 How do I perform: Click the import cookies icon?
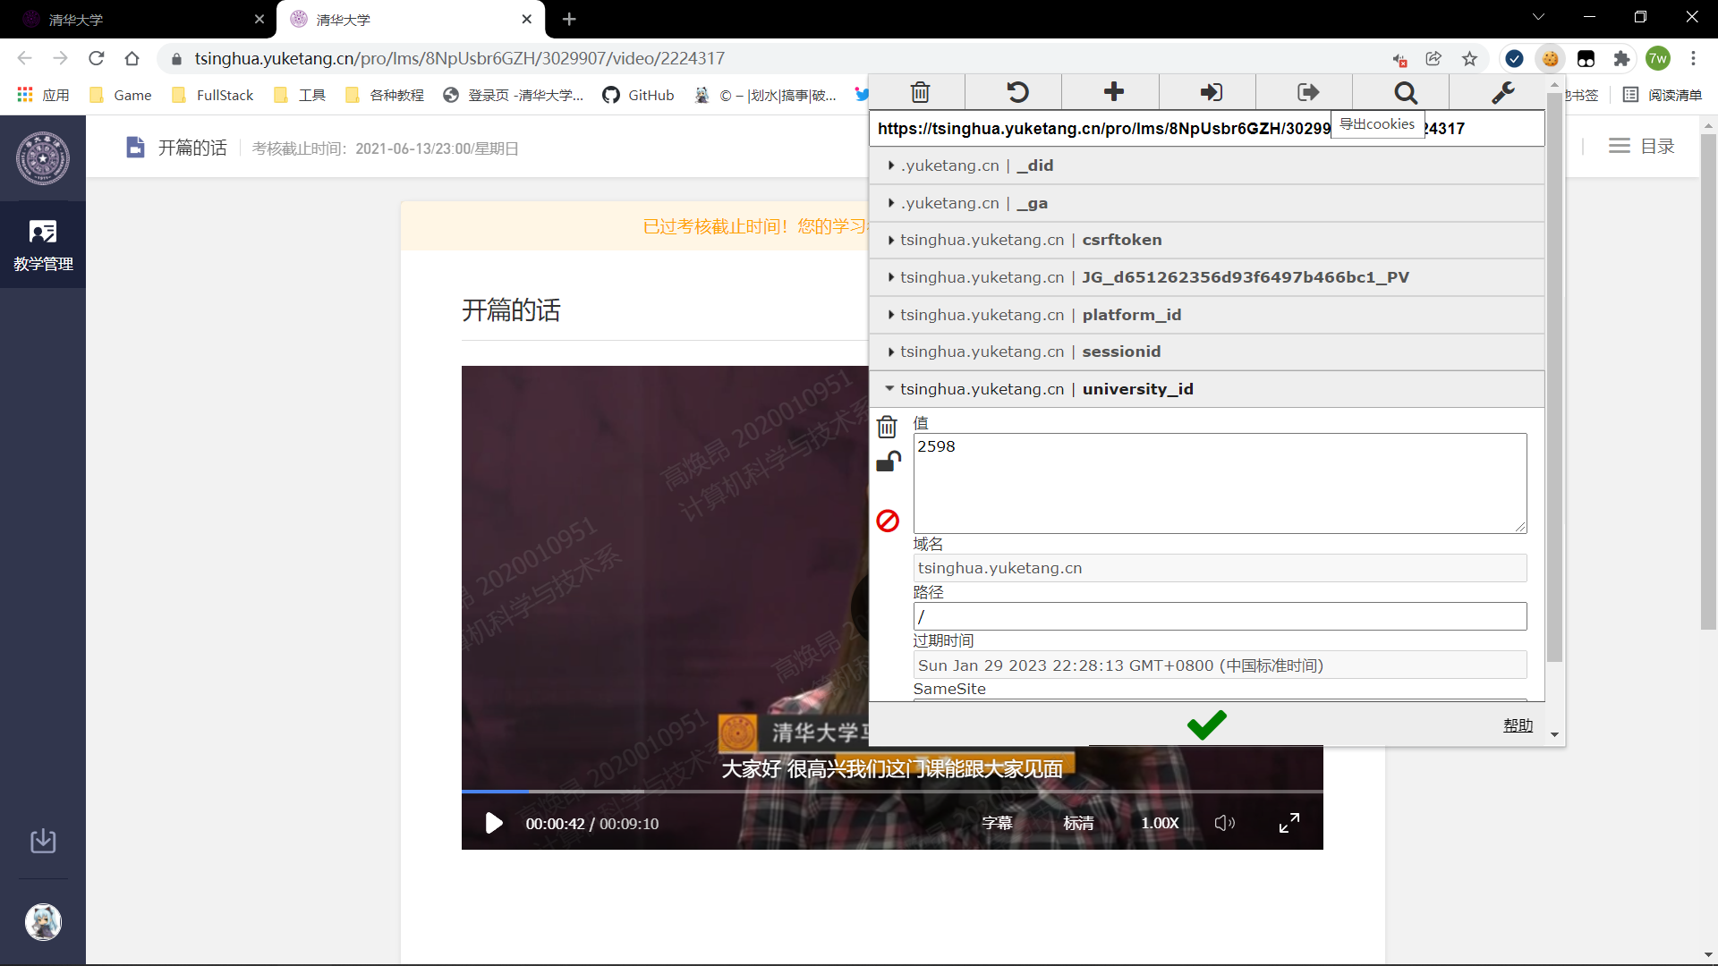click(1211, 92)
